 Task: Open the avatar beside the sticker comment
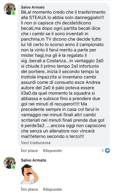10,163
